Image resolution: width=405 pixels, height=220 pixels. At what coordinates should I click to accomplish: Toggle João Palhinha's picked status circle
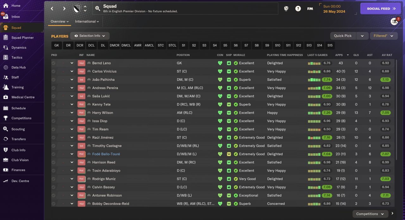pos(53,79)
